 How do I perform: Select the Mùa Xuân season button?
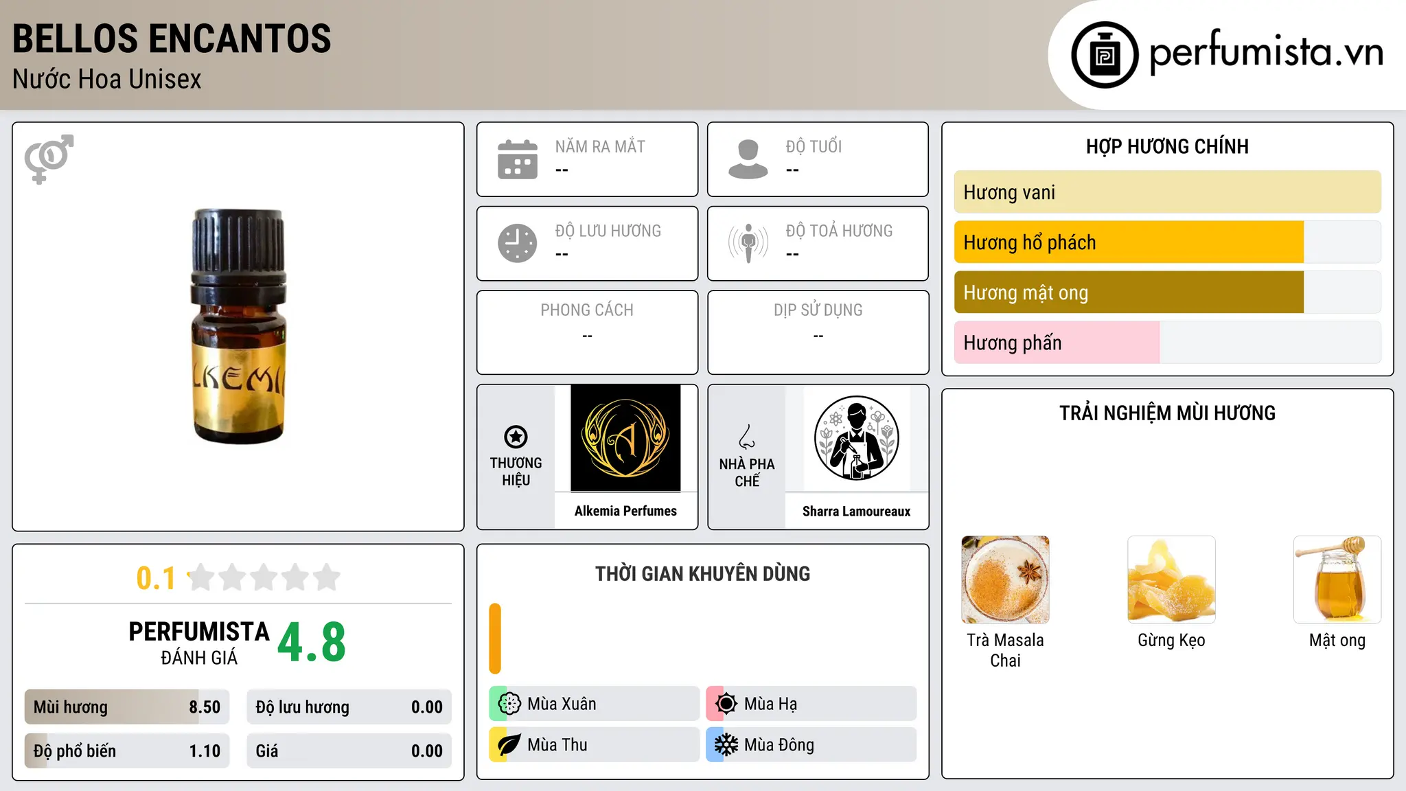click(x=594, y=704)
